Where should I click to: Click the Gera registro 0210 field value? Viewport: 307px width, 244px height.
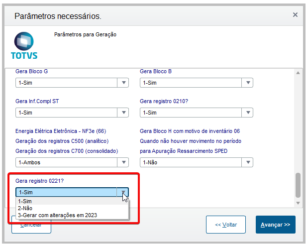191,113
